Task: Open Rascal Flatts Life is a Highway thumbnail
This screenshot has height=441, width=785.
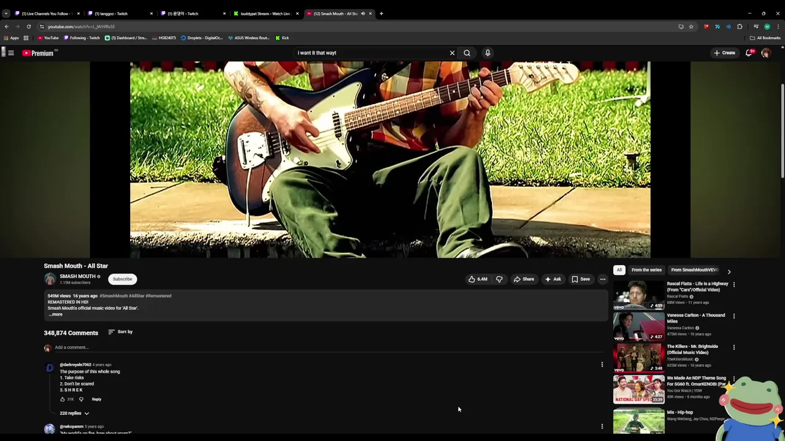Action: [638, 295]
